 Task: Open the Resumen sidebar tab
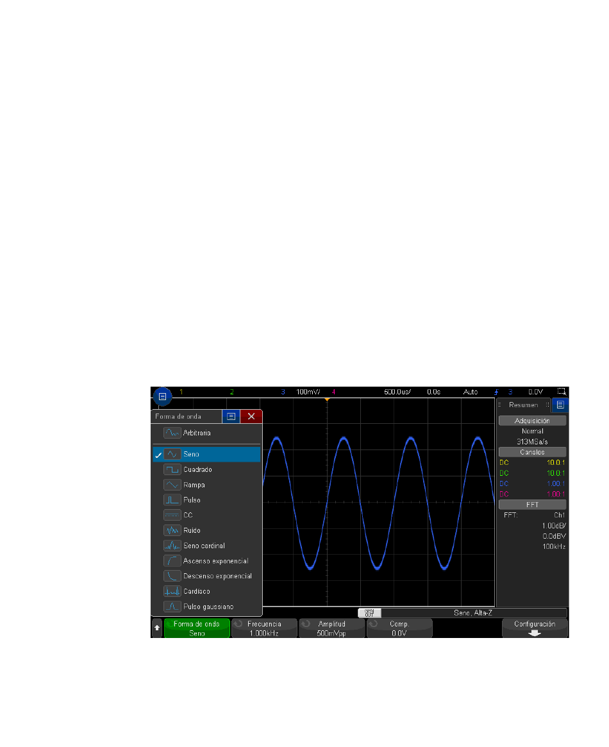(x=523, y=405)
